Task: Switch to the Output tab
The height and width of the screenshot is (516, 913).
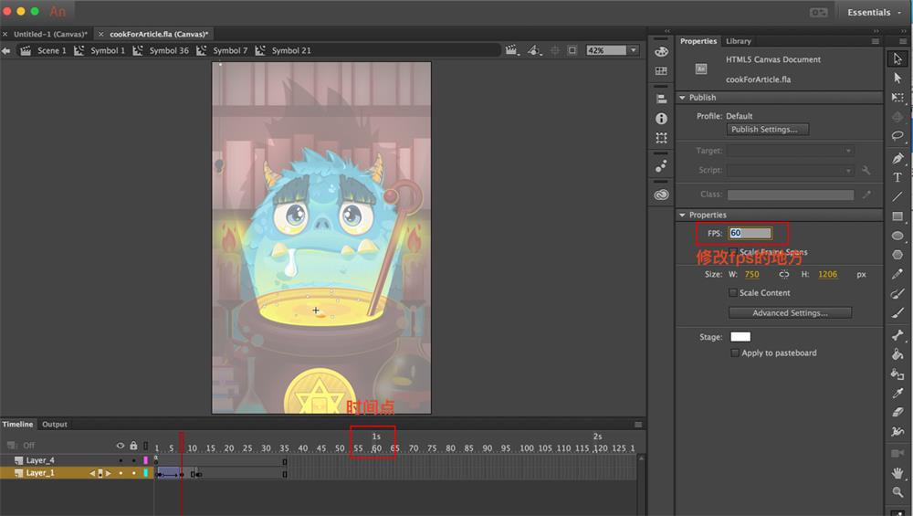Action: [55, 424]
